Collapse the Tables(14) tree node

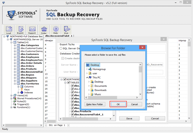coord(11,42)
